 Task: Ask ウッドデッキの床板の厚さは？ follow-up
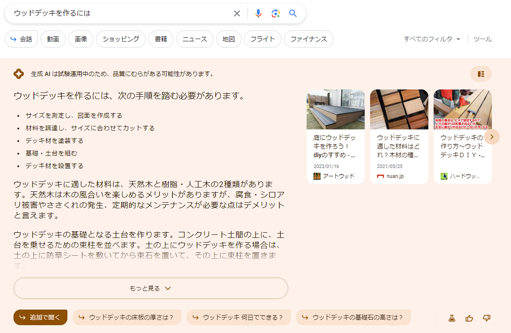(x=127, y=317)
